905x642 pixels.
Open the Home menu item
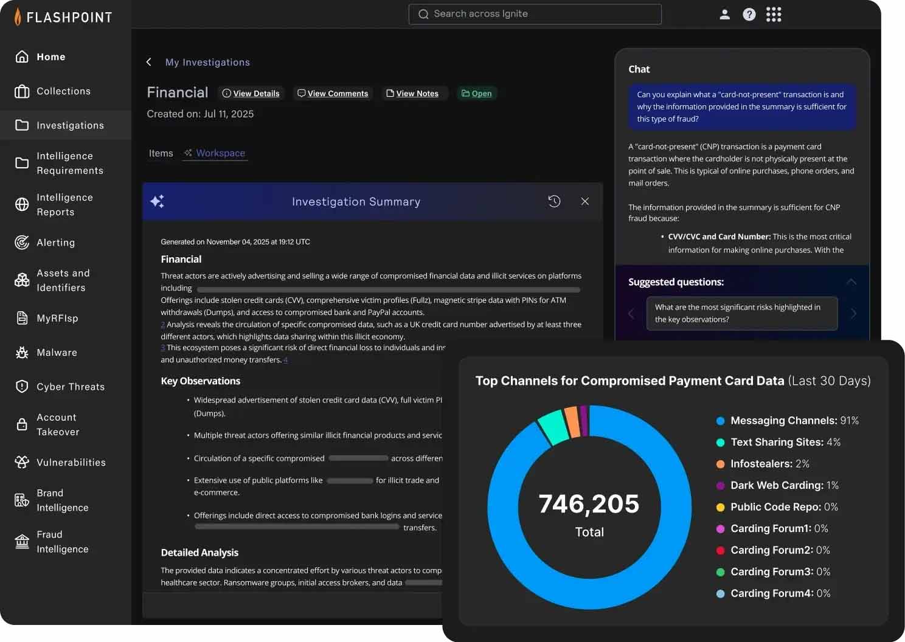pyautogui.click(x=51, y=57)
